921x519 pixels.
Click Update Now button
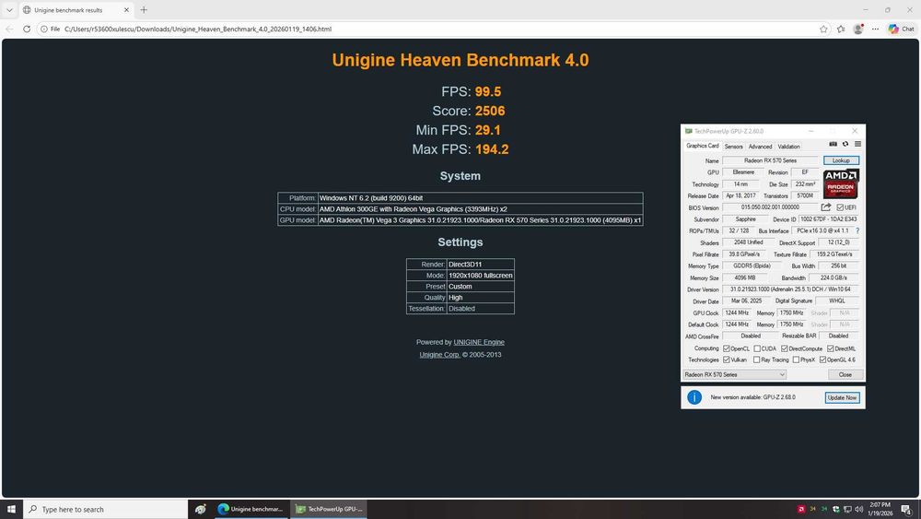coord(842,398)
